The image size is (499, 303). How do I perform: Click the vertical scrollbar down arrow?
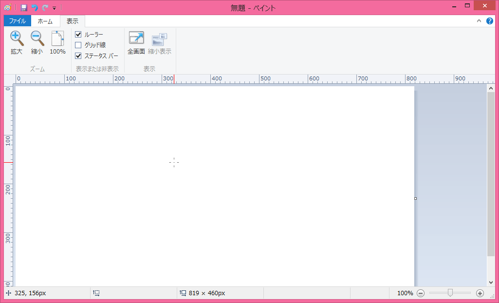pyautogui.click(x=491, y=283)
